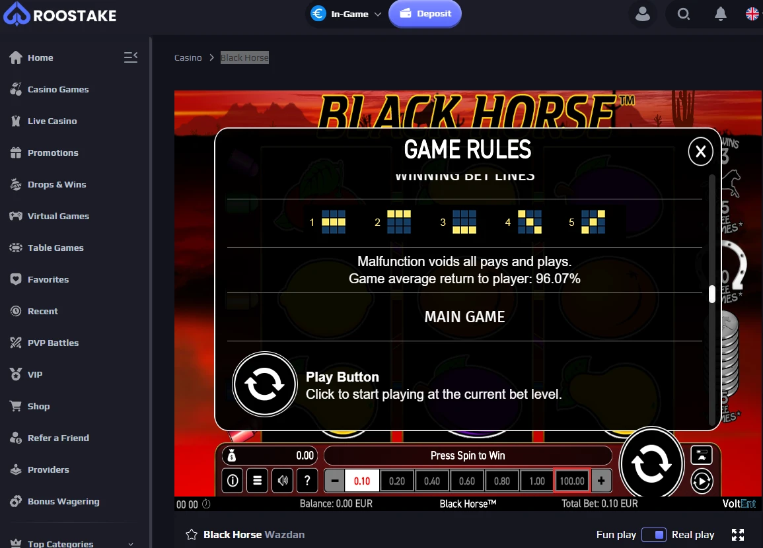The image size is (763, 548).
Task: Open Casino Games menu item
Action: tap(58, 90)
